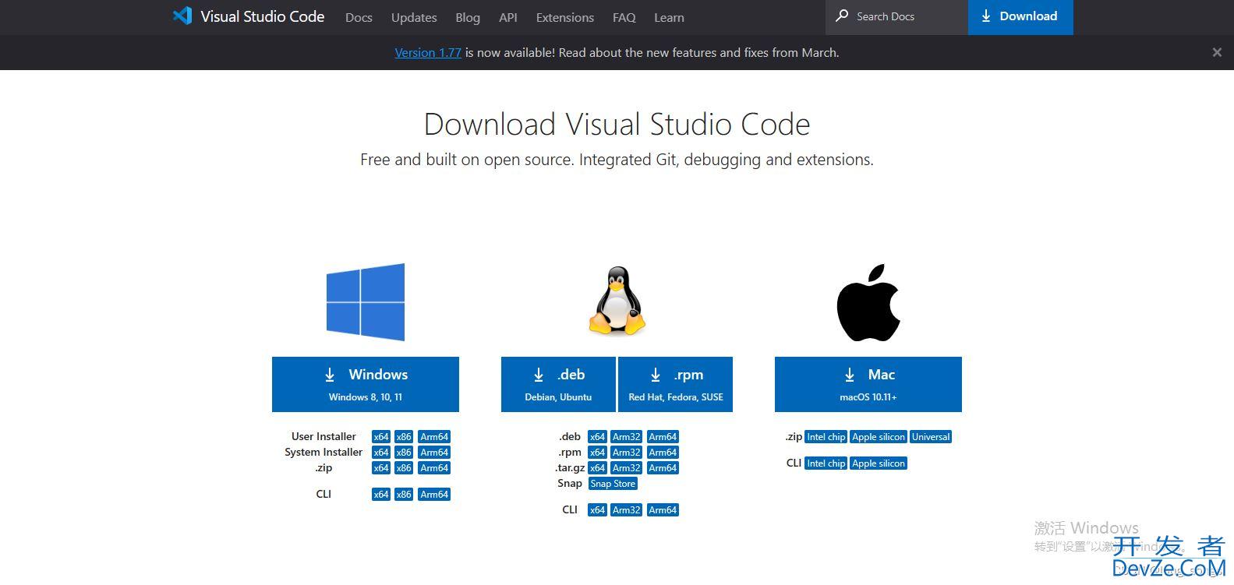Select Arm32 in Linux .deb row
The width and height of the screenshot is (1234, 585).
627,437
